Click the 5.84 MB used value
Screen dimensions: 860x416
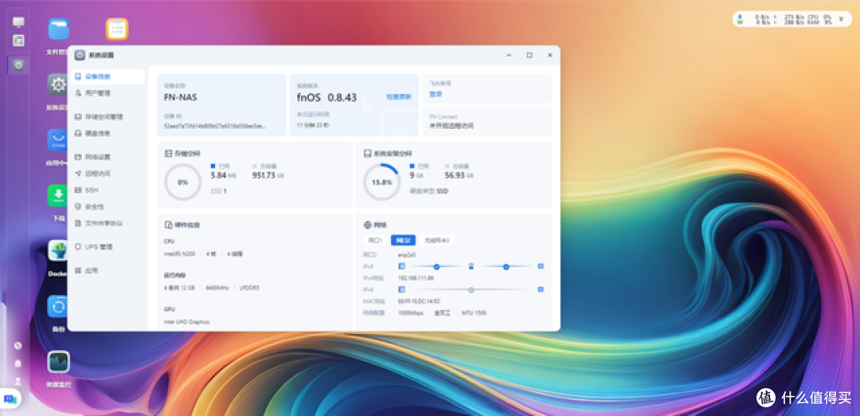[x=223, y=176]
